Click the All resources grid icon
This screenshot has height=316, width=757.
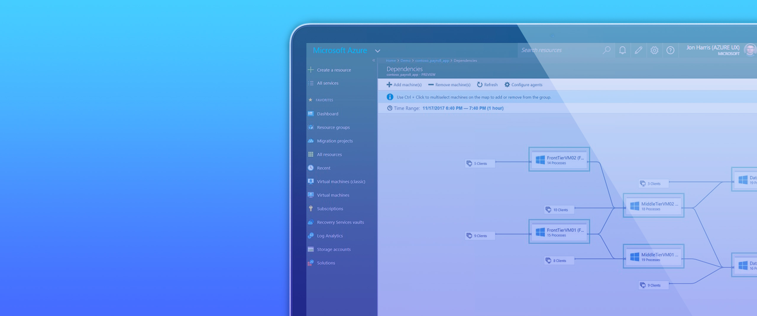[311, 154]
